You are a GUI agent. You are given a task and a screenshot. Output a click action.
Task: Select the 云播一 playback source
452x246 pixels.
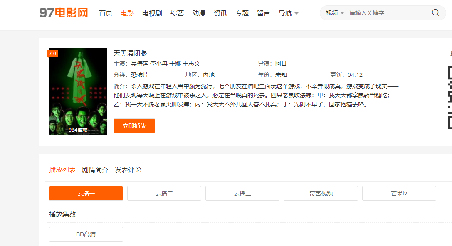[x=86, y=193]
